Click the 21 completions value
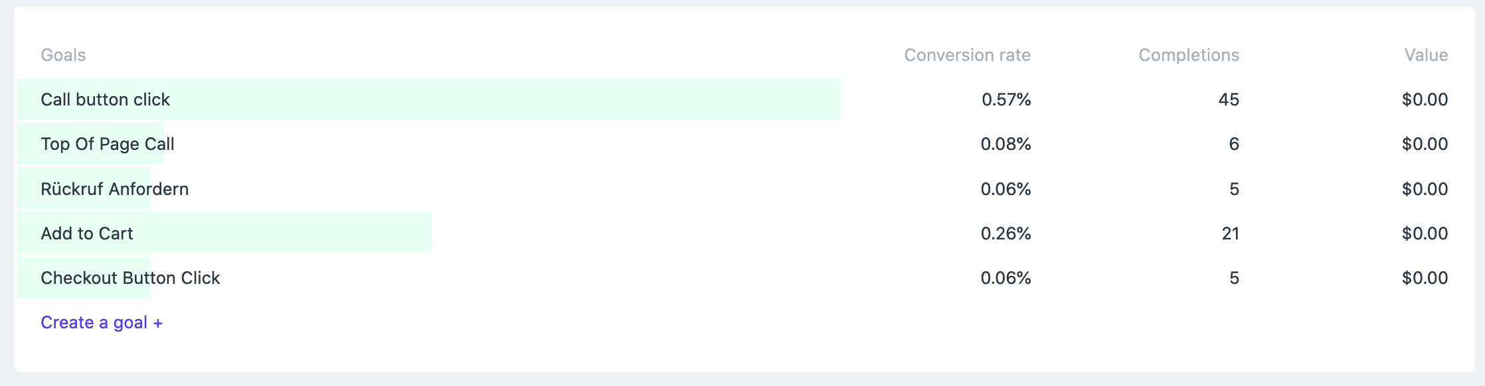 point(1231,233)
